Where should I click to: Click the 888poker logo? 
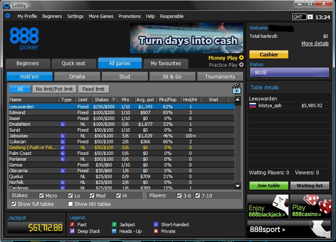24,39
